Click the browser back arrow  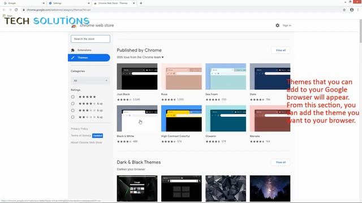click(x=4, y=10)
